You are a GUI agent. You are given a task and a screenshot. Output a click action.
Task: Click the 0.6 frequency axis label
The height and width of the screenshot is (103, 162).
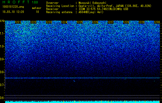click(x=2, y=98)
